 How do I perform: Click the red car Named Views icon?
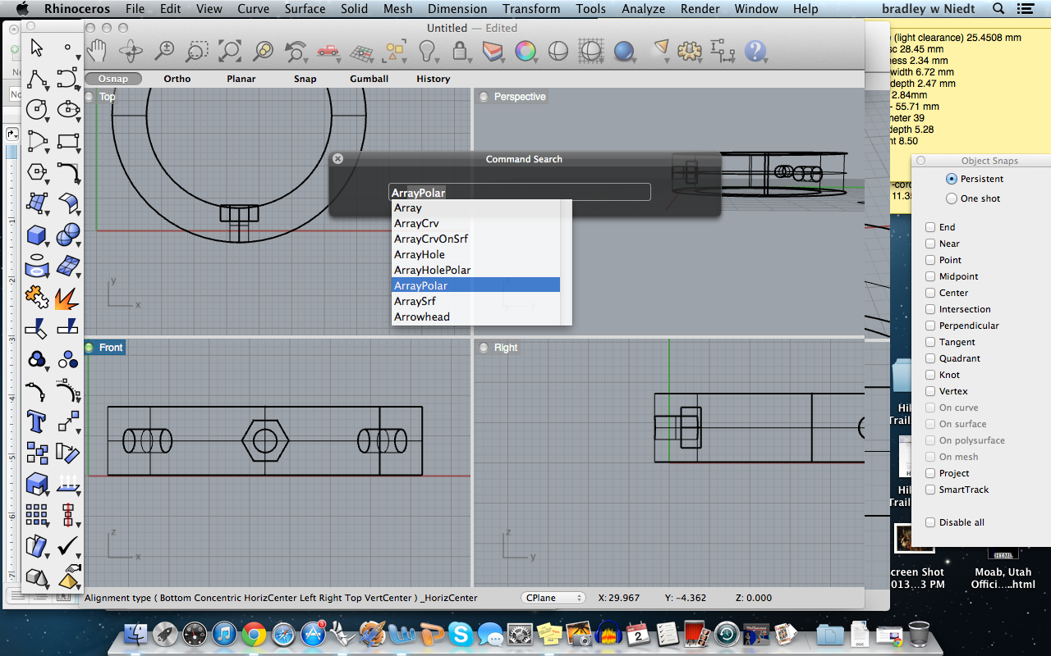(x=328, y=51)
